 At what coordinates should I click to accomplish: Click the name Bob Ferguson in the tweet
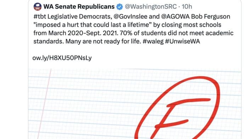211,17
